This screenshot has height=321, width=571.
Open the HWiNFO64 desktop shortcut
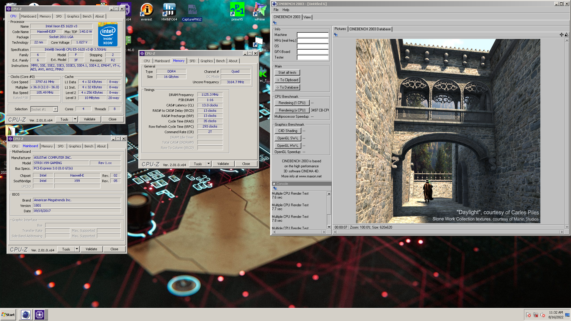[169, 12]
